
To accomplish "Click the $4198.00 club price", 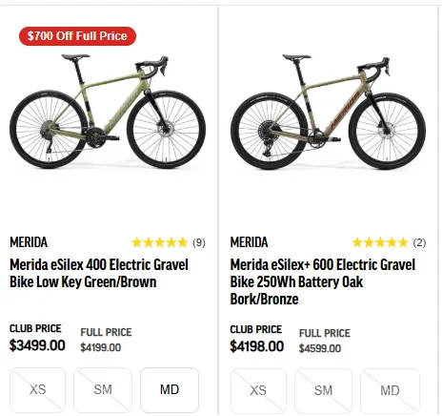I will (257, 346).
